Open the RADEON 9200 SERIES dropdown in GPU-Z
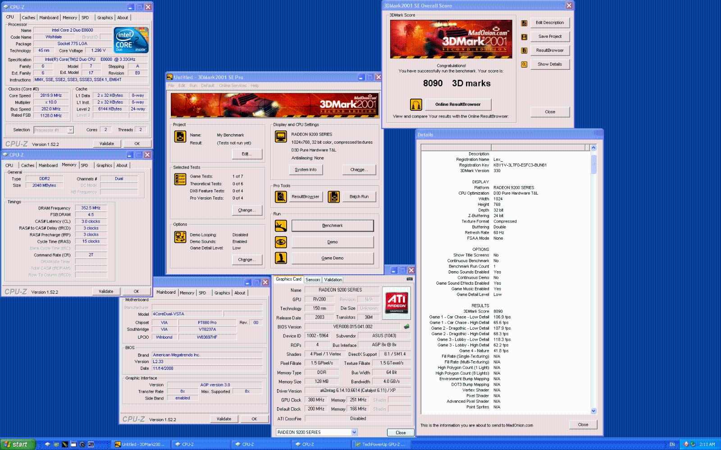This screenshot has height=450, width=721. 354,432
